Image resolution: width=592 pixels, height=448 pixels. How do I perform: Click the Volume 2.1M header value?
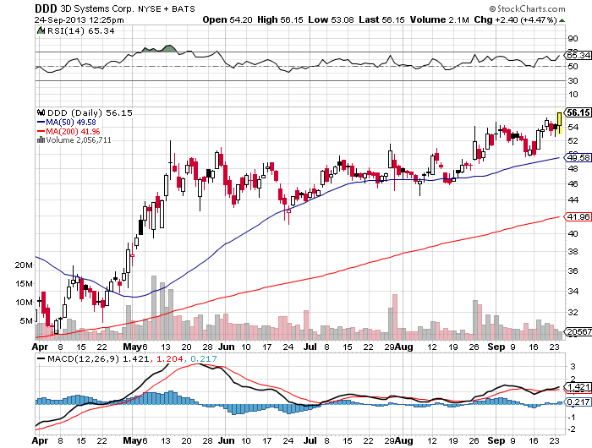(x=440, y=19)
